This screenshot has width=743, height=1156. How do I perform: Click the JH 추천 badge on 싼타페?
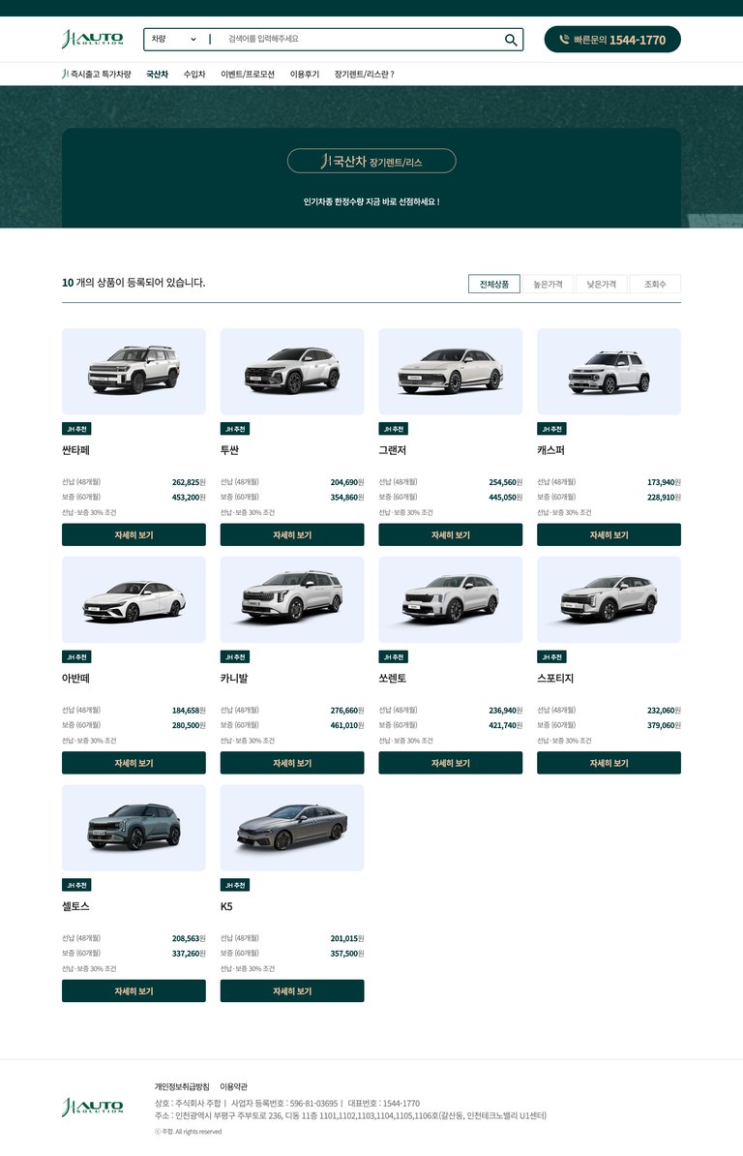click(76, 428)
